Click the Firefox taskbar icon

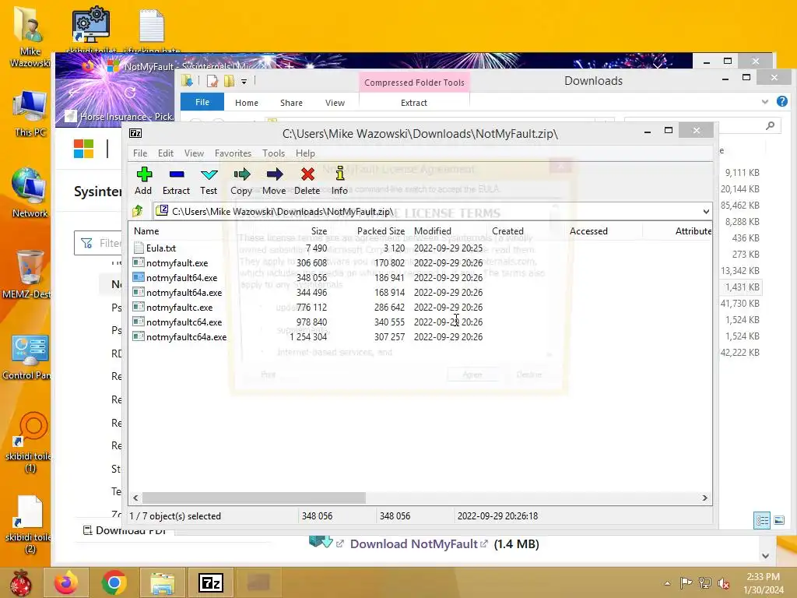(x=66, y=582)
